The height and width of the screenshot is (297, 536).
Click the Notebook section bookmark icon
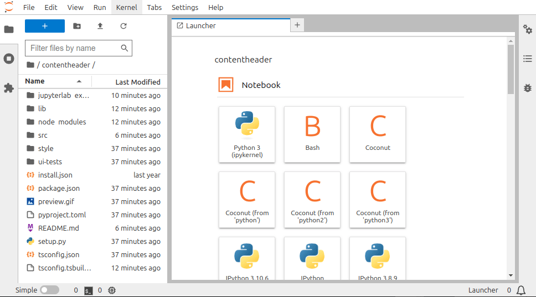coord(226,85)
